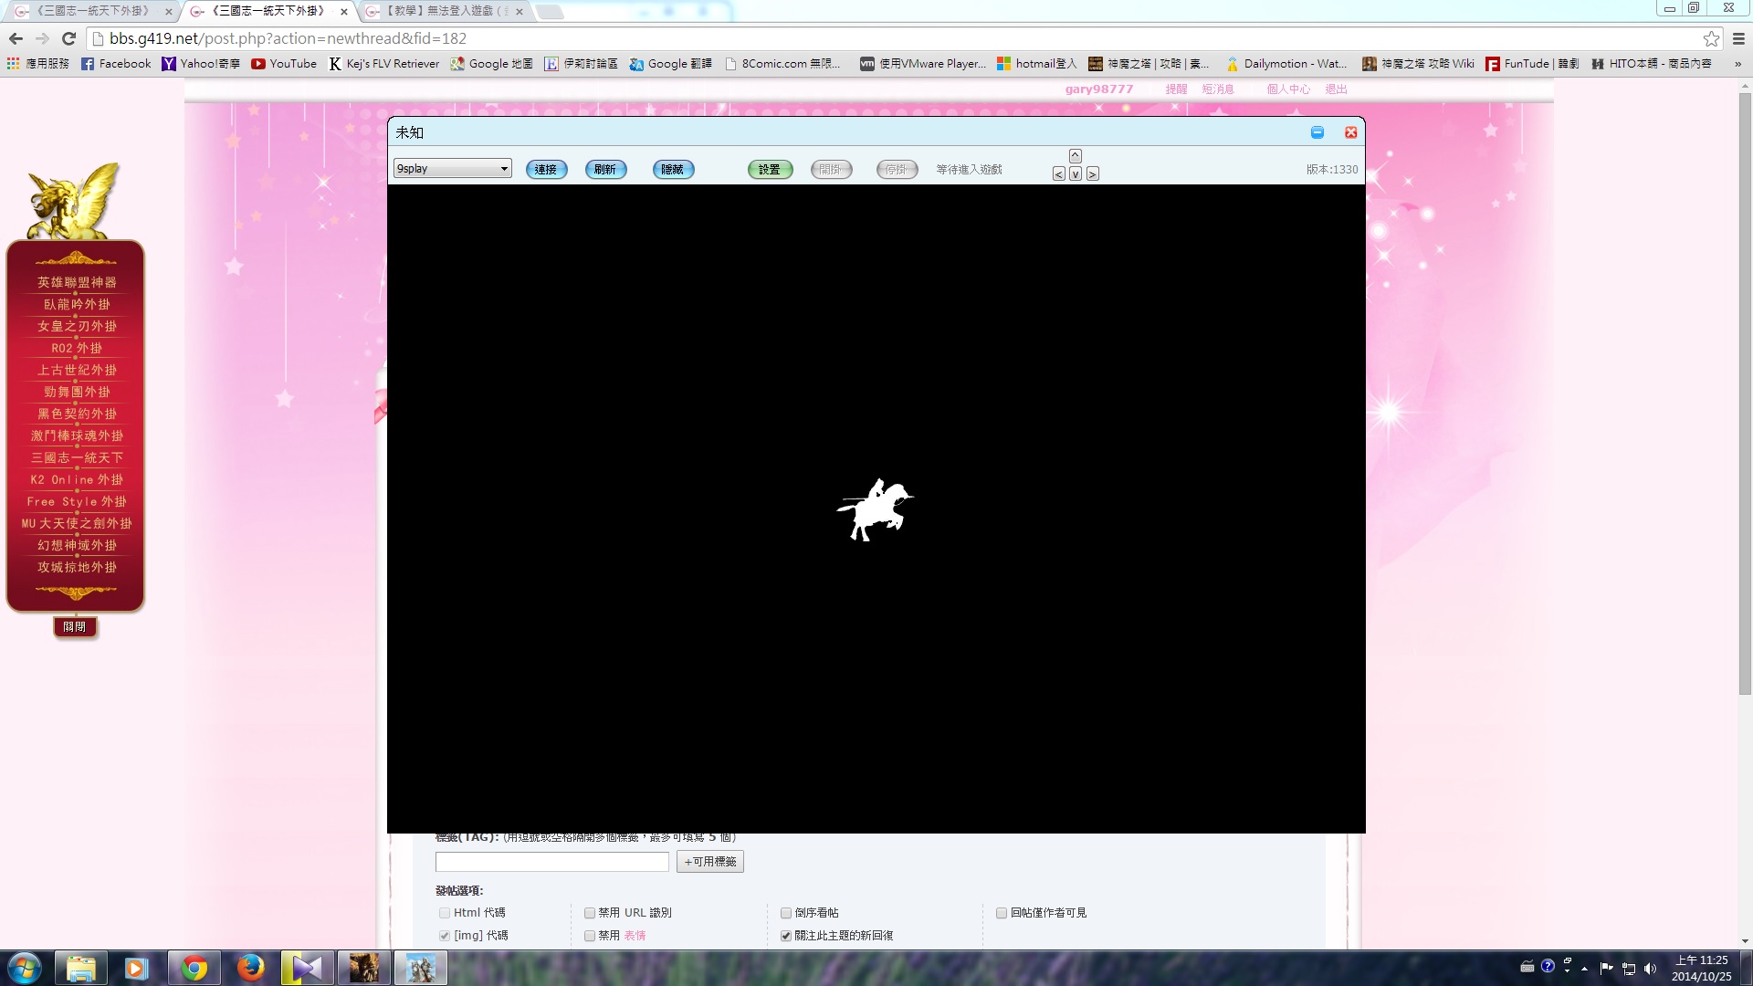The image size is (1753, 986).
Task: Open the 個人中心 link
Action: [x=1288, y=89]
